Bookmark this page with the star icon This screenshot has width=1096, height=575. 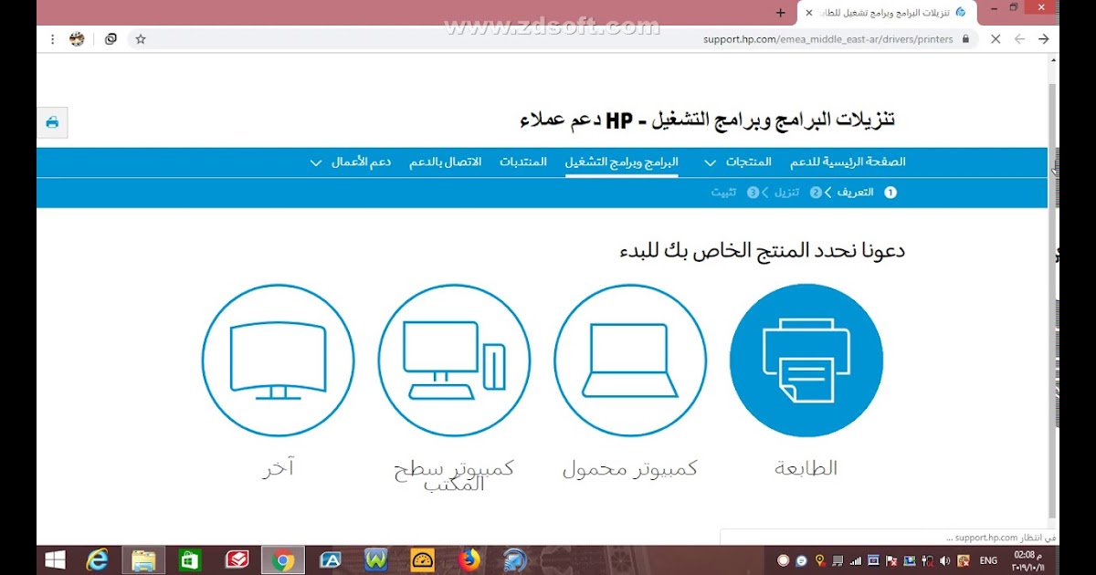coord(141,39)
